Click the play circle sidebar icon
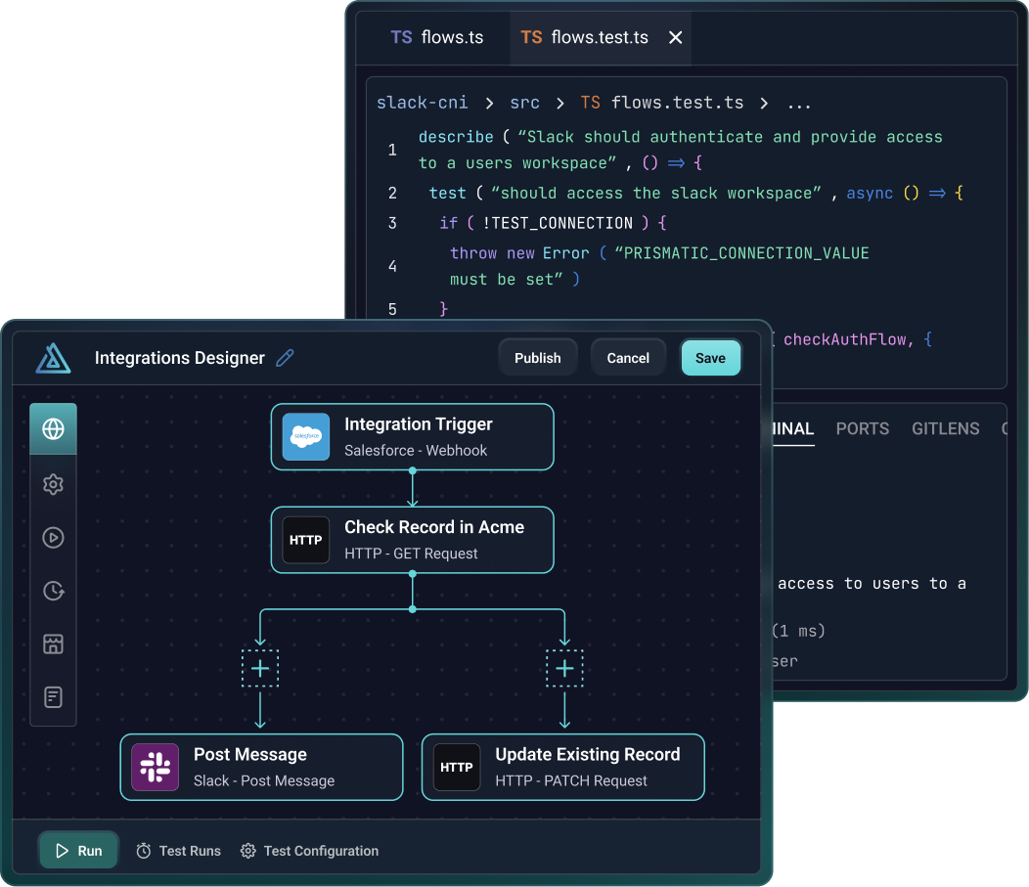 pyautogui.click(x=53, y=537)
